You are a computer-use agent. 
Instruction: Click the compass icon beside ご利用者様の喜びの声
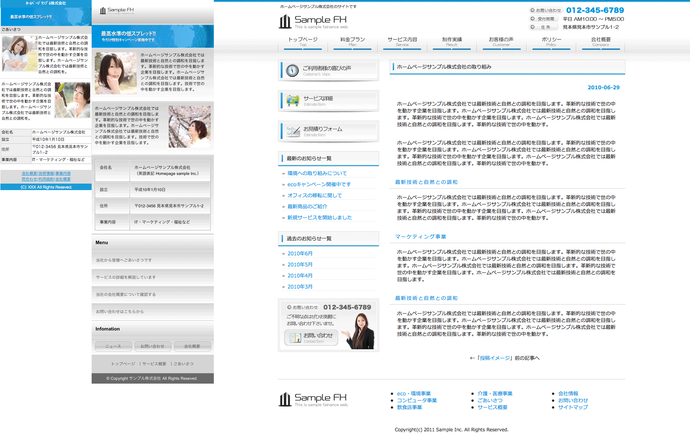point(292,71)
